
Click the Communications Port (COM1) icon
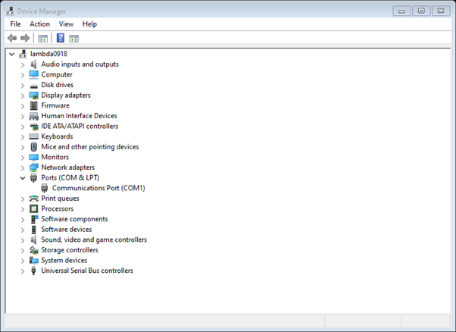[45, 188]
